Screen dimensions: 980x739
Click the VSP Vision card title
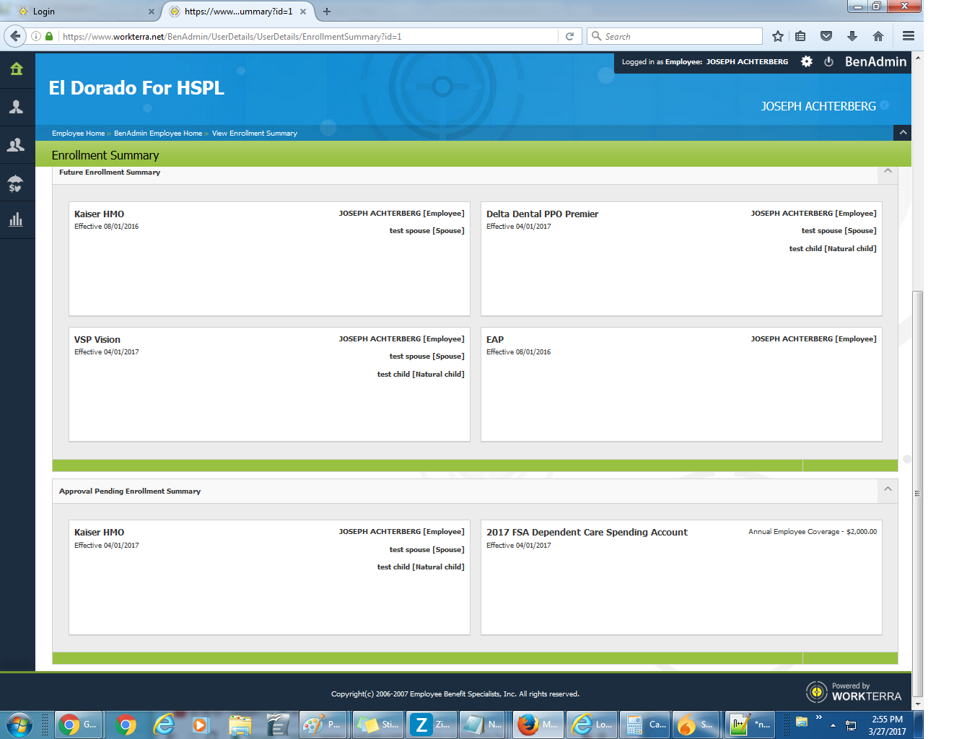point(97,340)
